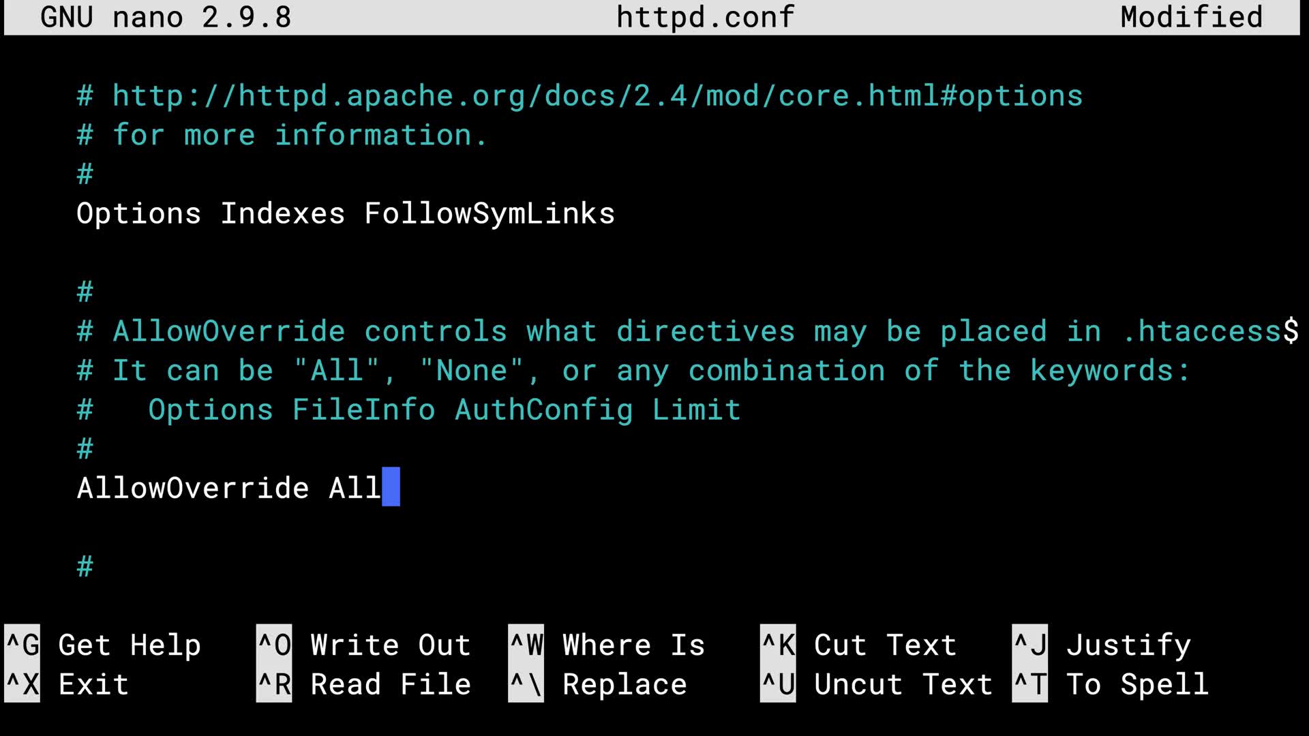Click the blue text cursor block
The image size is (1309, 736).
[391, 487]
